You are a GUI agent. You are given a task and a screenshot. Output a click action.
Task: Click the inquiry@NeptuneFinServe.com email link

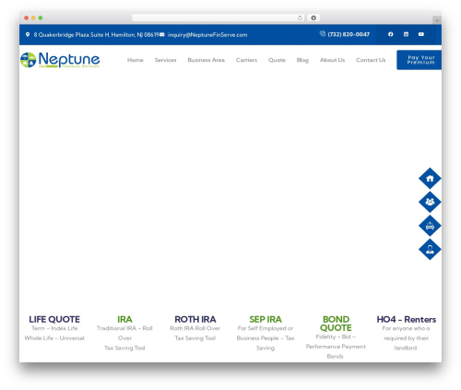click(207, 35)
